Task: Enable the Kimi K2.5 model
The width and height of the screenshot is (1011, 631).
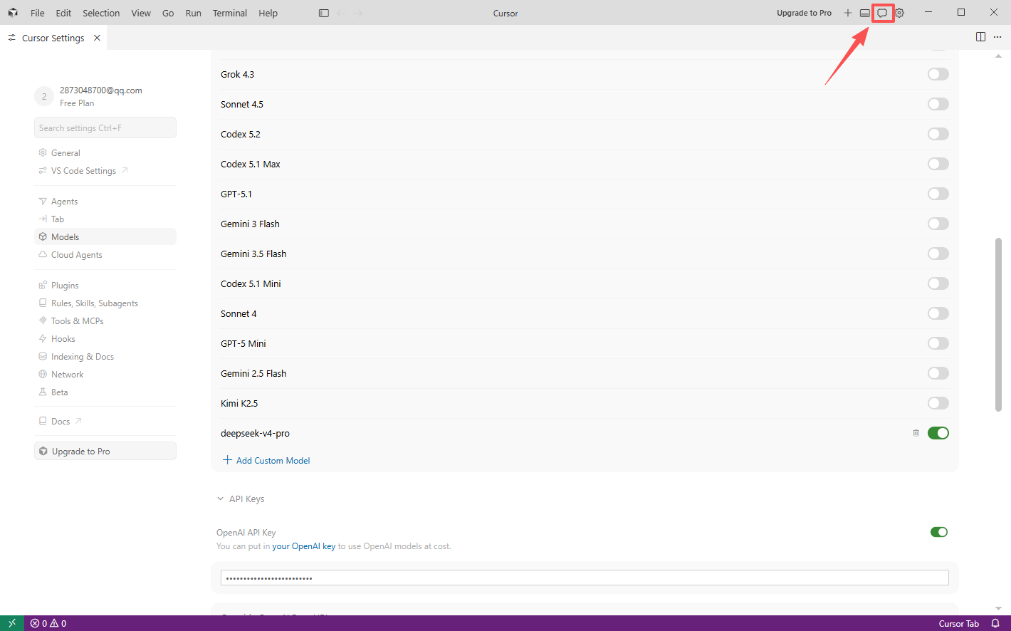Action: tap(938, 403)
